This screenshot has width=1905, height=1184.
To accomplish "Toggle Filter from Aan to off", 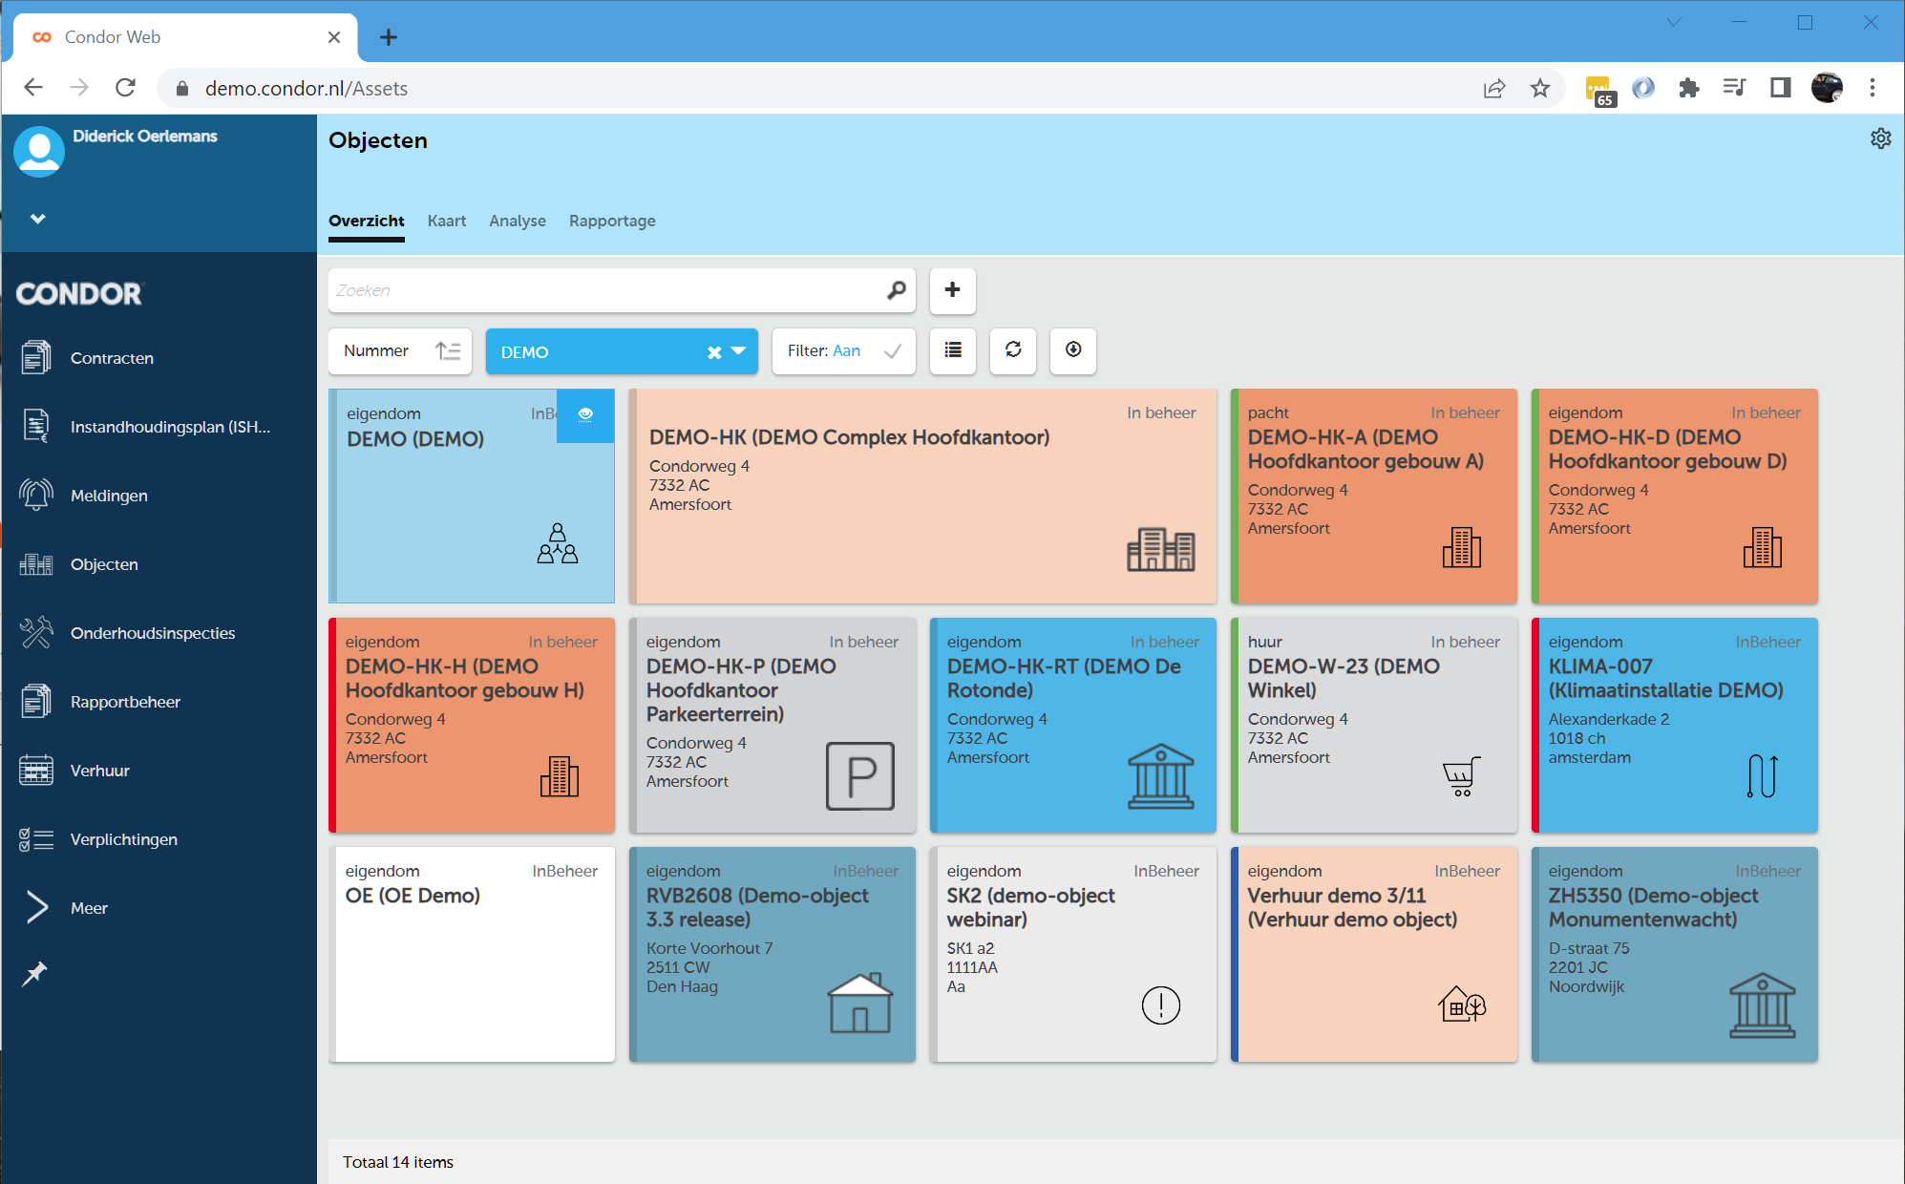I will coord(892,351).
